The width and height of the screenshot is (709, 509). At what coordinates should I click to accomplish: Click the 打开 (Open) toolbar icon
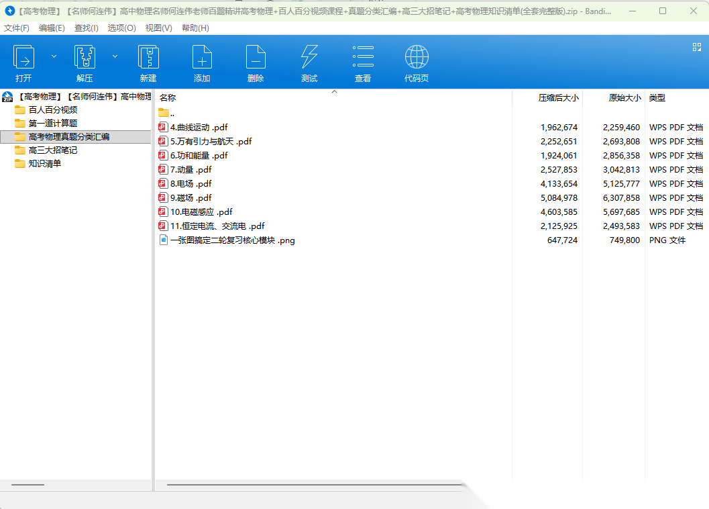pos(24,58)
